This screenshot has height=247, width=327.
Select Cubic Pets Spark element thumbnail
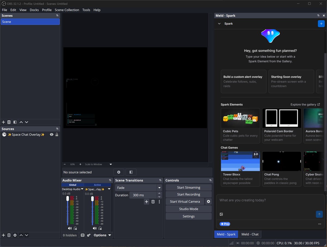point(240,118)
